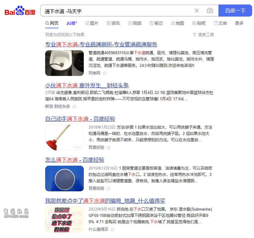Switch to the 图片 tab
Viewport: 254px width, 238px height.
[92, 23]
